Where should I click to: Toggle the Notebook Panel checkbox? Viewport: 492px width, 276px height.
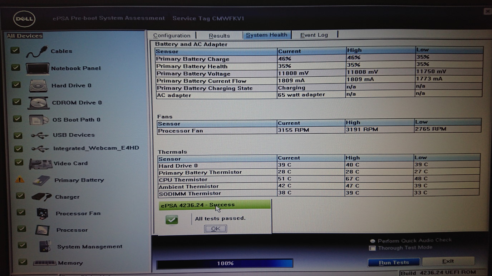coord(15,67)
